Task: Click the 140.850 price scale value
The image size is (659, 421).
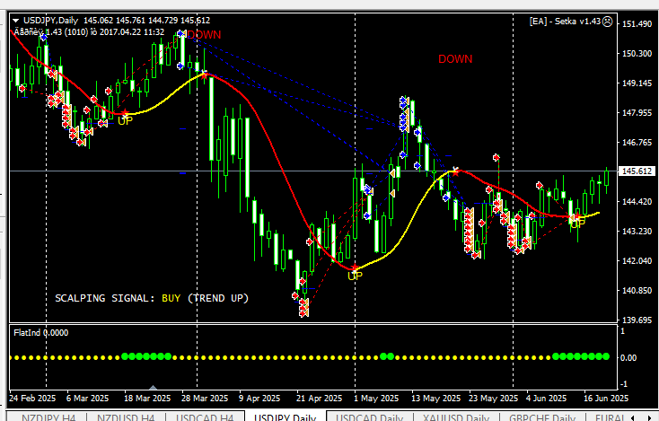Action: (x=637, y=290)
